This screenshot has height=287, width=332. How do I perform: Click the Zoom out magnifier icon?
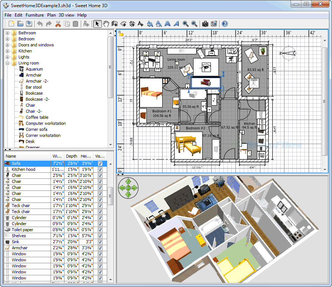coord(194,24)
